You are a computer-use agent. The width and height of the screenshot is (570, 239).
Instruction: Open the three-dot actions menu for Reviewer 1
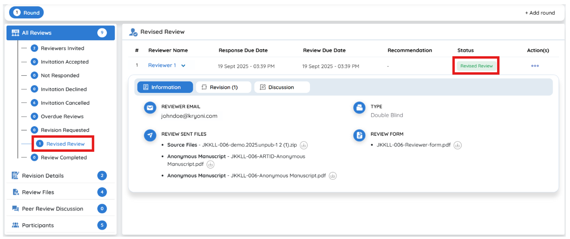pos(535,66)
